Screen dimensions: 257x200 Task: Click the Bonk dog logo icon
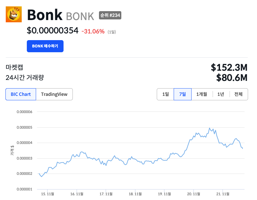pyautogui.click(x=14, y=14)
